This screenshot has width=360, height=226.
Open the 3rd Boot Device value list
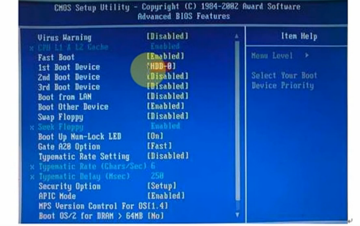(x=168, y=86)
